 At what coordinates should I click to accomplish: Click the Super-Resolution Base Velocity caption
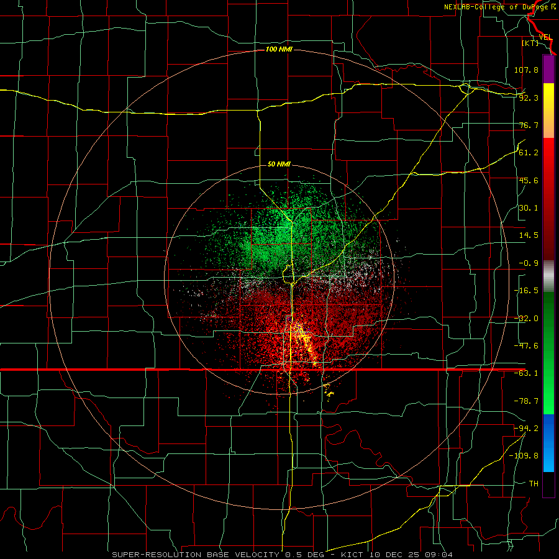(x=283, y=555)
